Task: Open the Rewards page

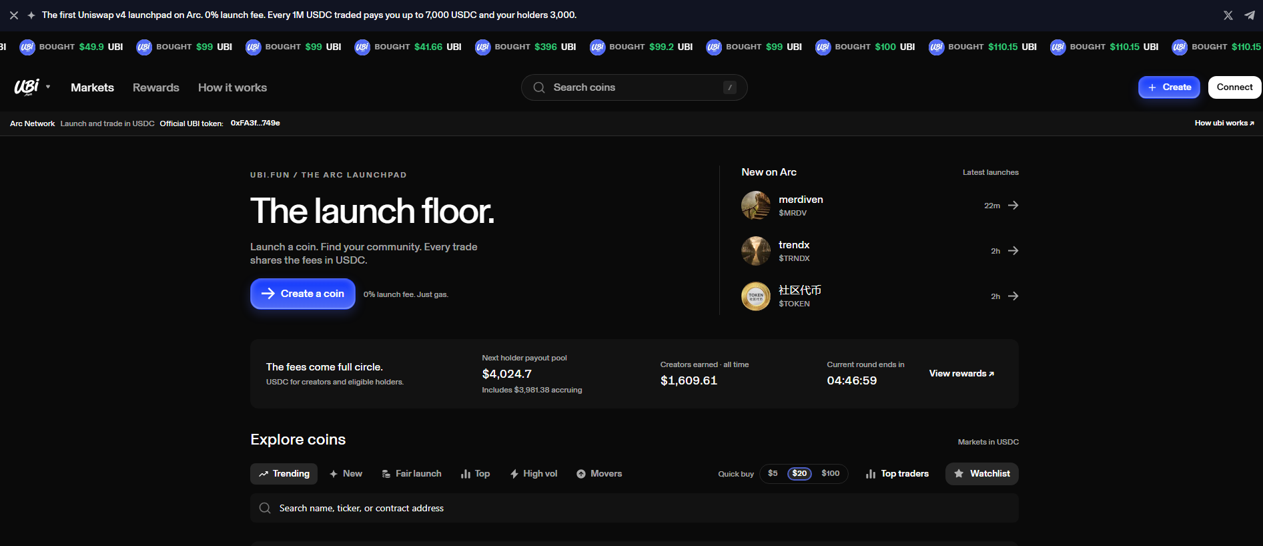Action: tap(156, 87)
